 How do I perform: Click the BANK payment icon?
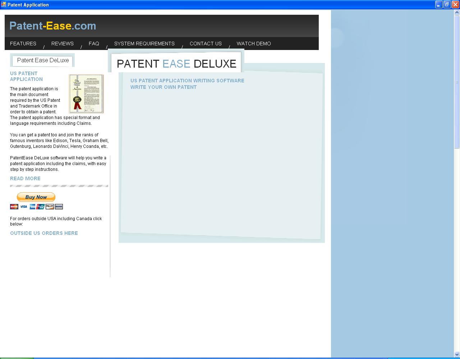coord(59,206)
